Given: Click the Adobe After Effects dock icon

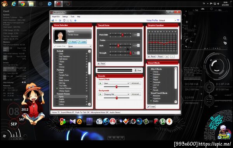Looking at the screenshot, I should point(89,122).
